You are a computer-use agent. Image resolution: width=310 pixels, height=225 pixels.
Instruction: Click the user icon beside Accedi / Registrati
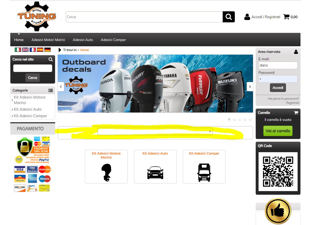(x=247, y=17)
